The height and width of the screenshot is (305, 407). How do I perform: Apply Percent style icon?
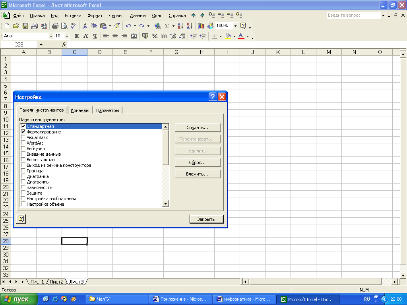(155, 36)
